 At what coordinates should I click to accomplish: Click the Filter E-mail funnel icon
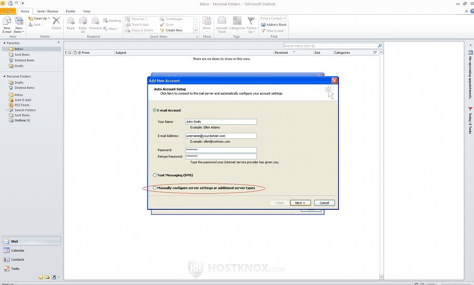263,30
